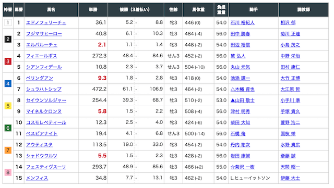This screenshot has height=188, width=334.
Task: Click the red win odds 9.3
Action: click(x=102, y=78)
